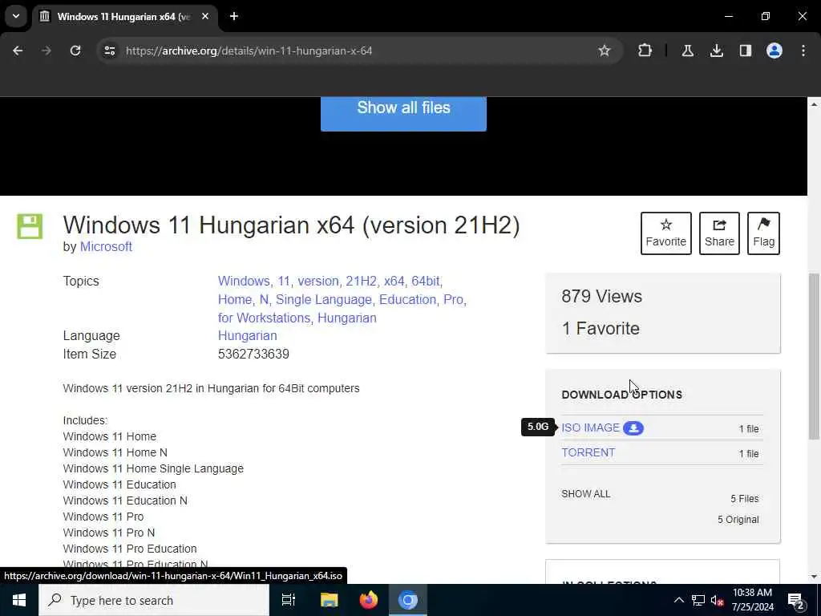Open the 21H2 topic link
This screenshot has height=616, width=821.
tap(362, 282)
